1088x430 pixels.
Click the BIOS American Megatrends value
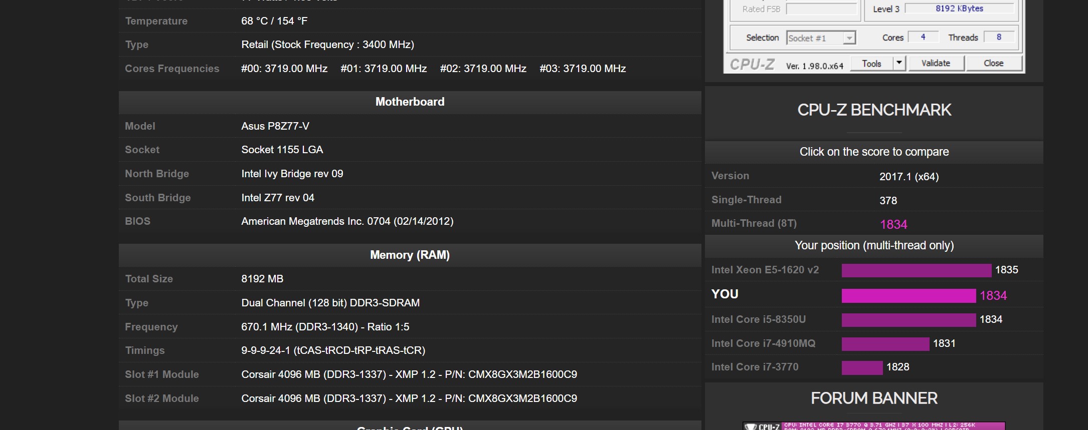pos(347,221)
